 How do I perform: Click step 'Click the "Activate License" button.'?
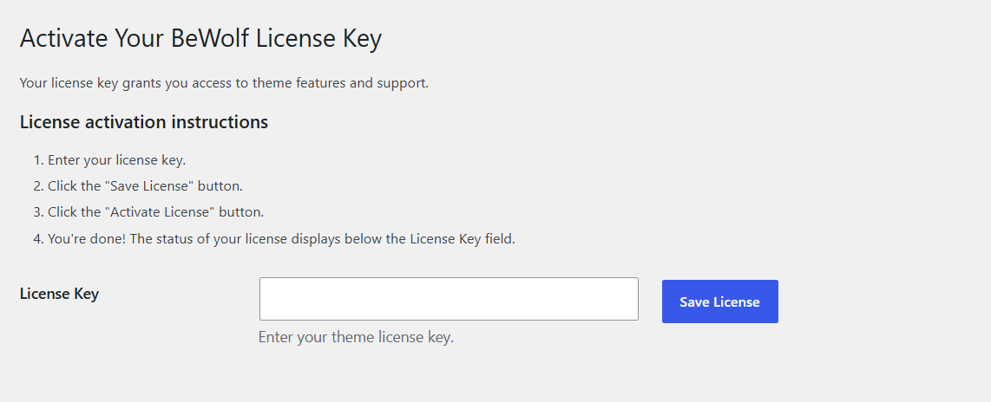coord(155,212)
